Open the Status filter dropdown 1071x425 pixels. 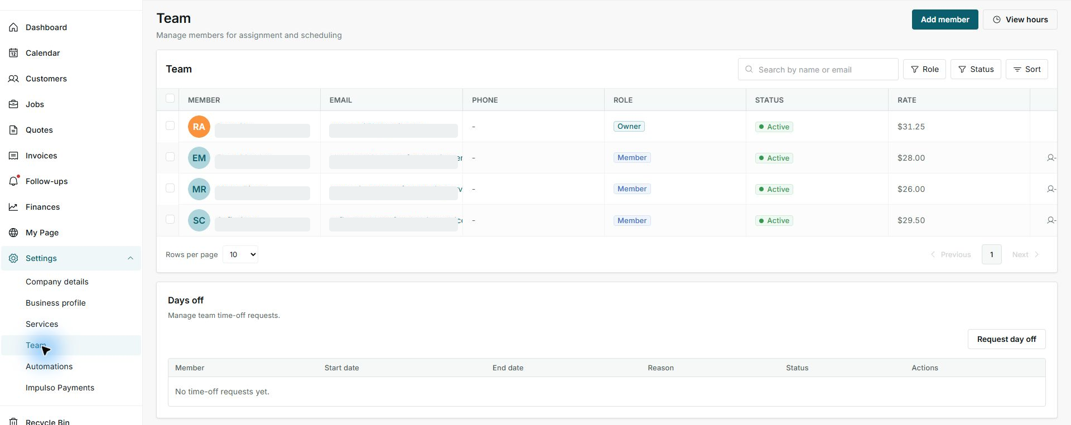click(x=976, y=69)
